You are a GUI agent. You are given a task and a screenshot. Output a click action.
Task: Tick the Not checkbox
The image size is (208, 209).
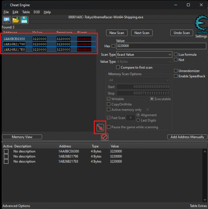coord(176,60)
